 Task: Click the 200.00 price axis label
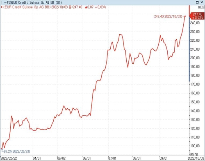(195, 58)
